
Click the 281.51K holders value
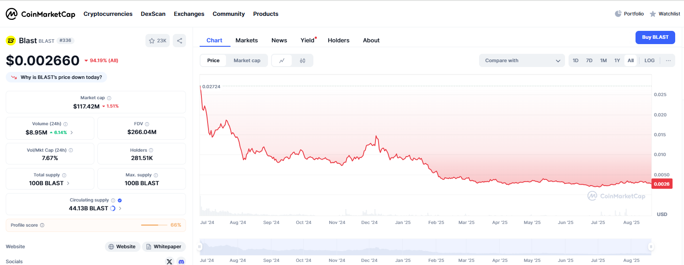click(142, 158)
